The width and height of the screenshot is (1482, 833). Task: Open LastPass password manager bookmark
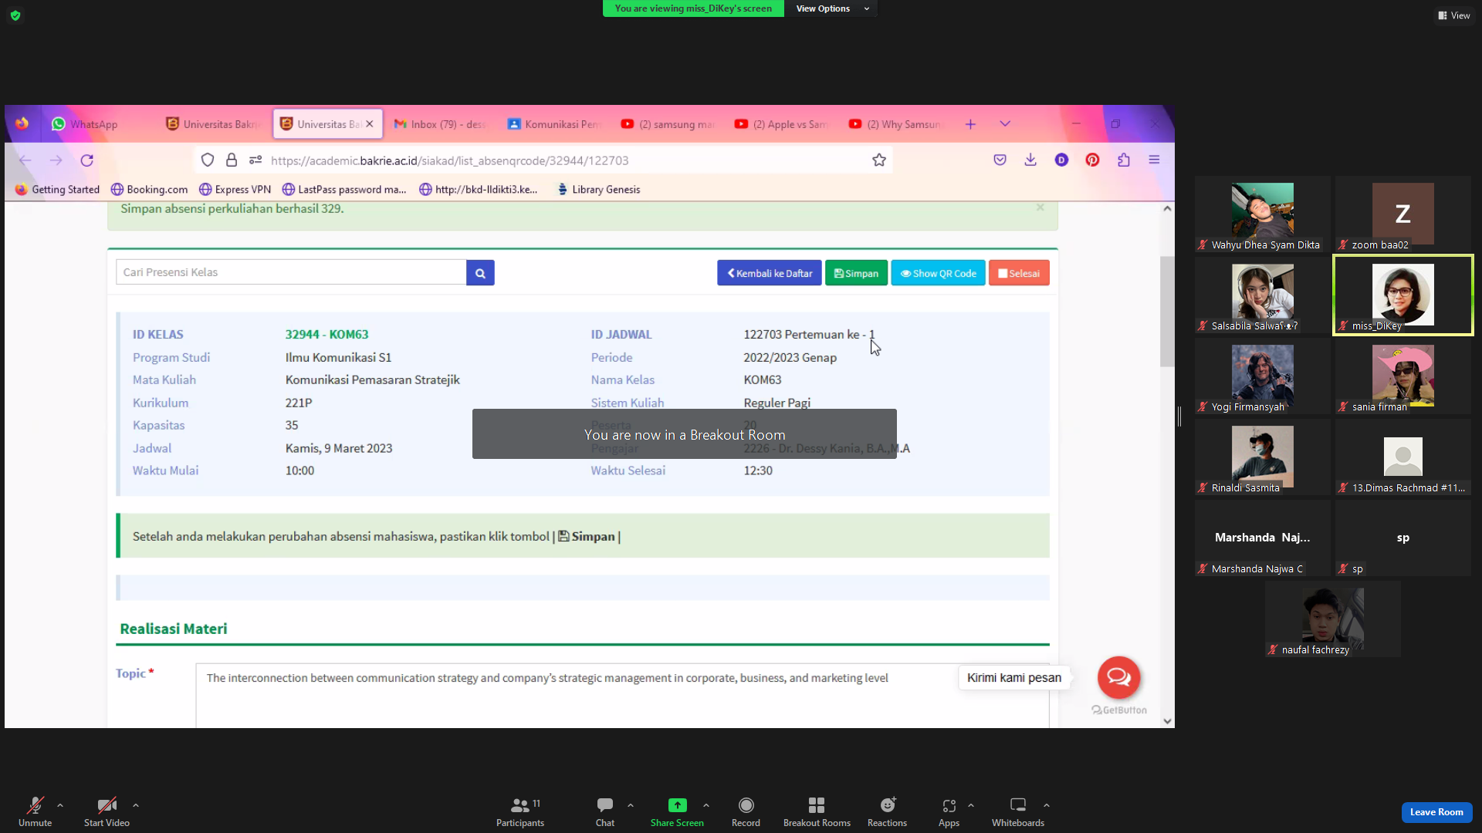(344, 190)
